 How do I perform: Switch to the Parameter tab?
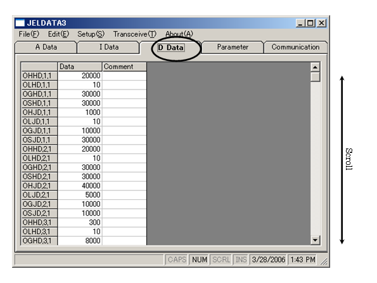point(233,47)
